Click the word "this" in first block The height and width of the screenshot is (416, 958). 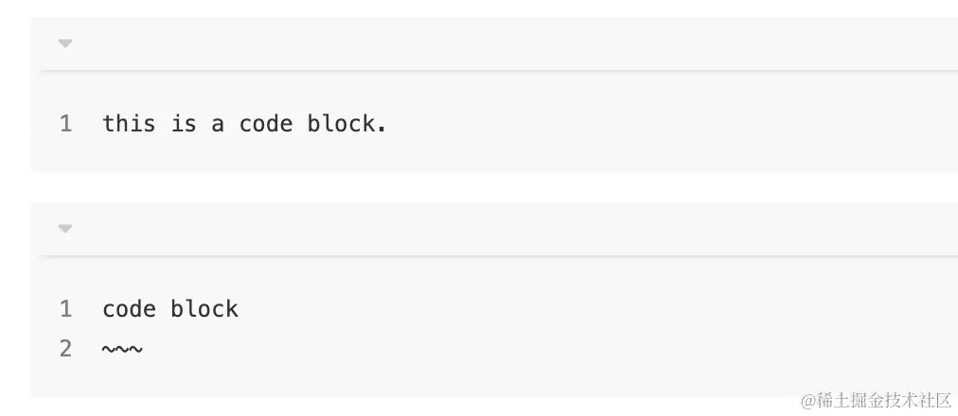click(x=129, y=124)
